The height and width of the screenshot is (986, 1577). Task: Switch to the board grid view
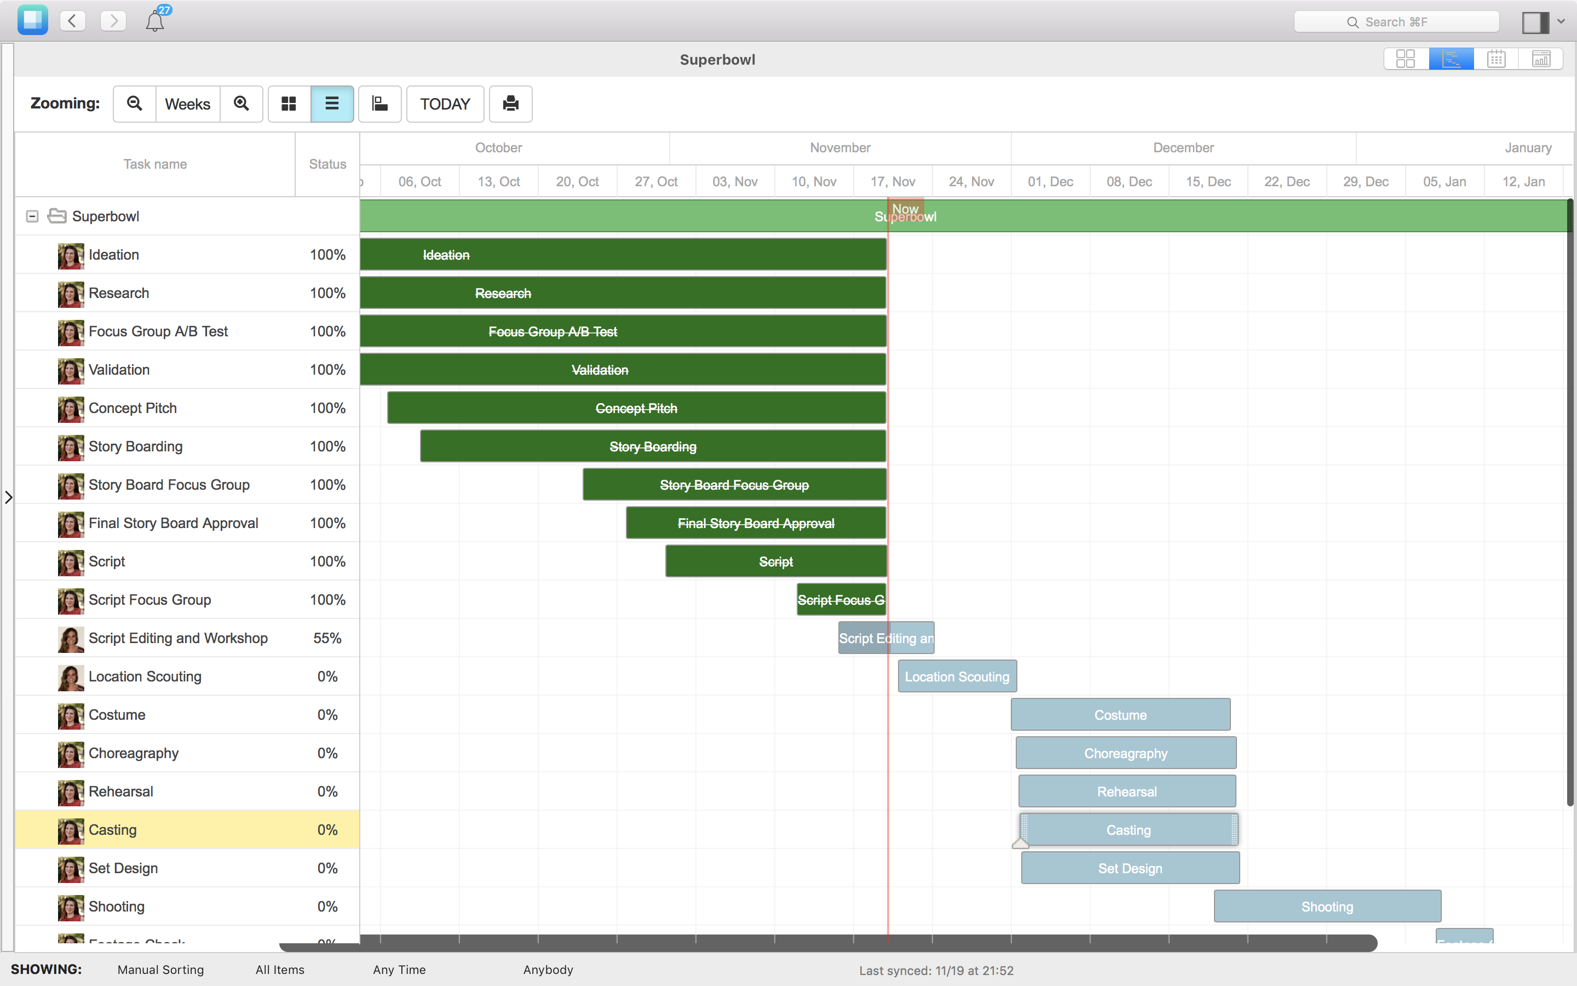tap(1406, 58)
